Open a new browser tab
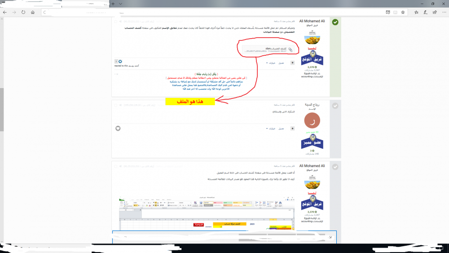This screenshot has width=449, height=253. (x=113, y=4)
